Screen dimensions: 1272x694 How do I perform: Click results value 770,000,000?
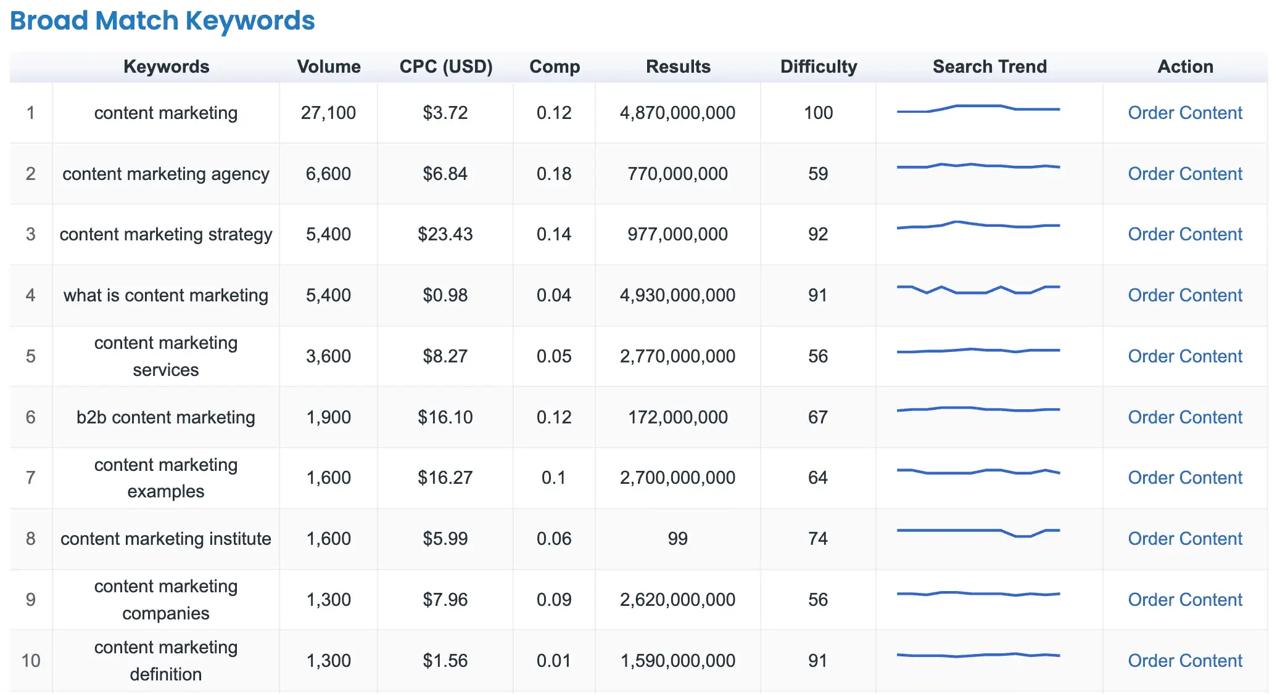[x=677, y=174]
